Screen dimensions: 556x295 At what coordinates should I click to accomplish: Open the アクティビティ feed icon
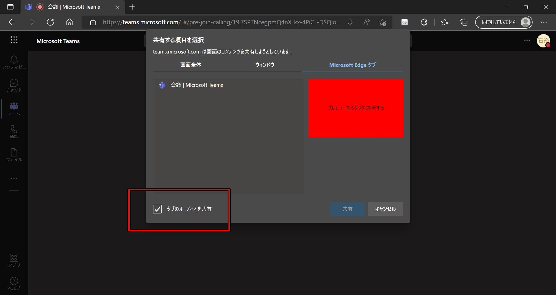[14, 62]
